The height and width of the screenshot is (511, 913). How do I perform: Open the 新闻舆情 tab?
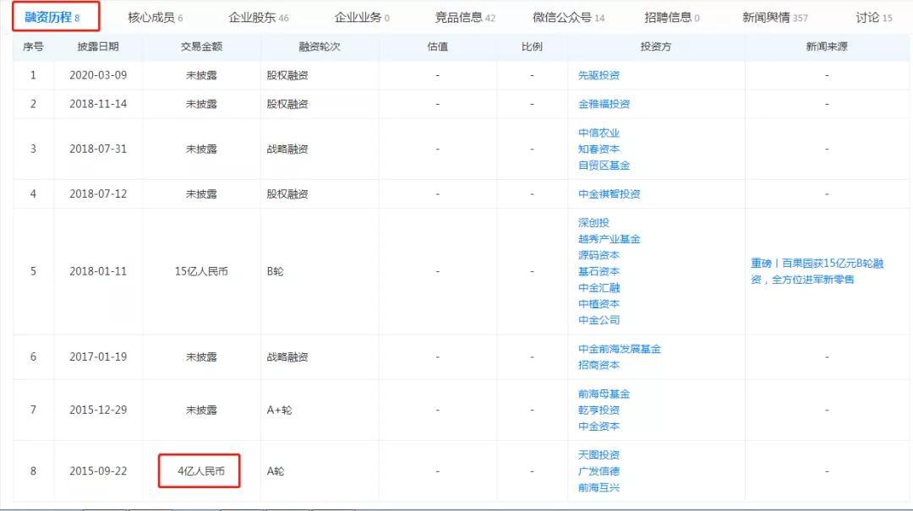tap(775, 18)
